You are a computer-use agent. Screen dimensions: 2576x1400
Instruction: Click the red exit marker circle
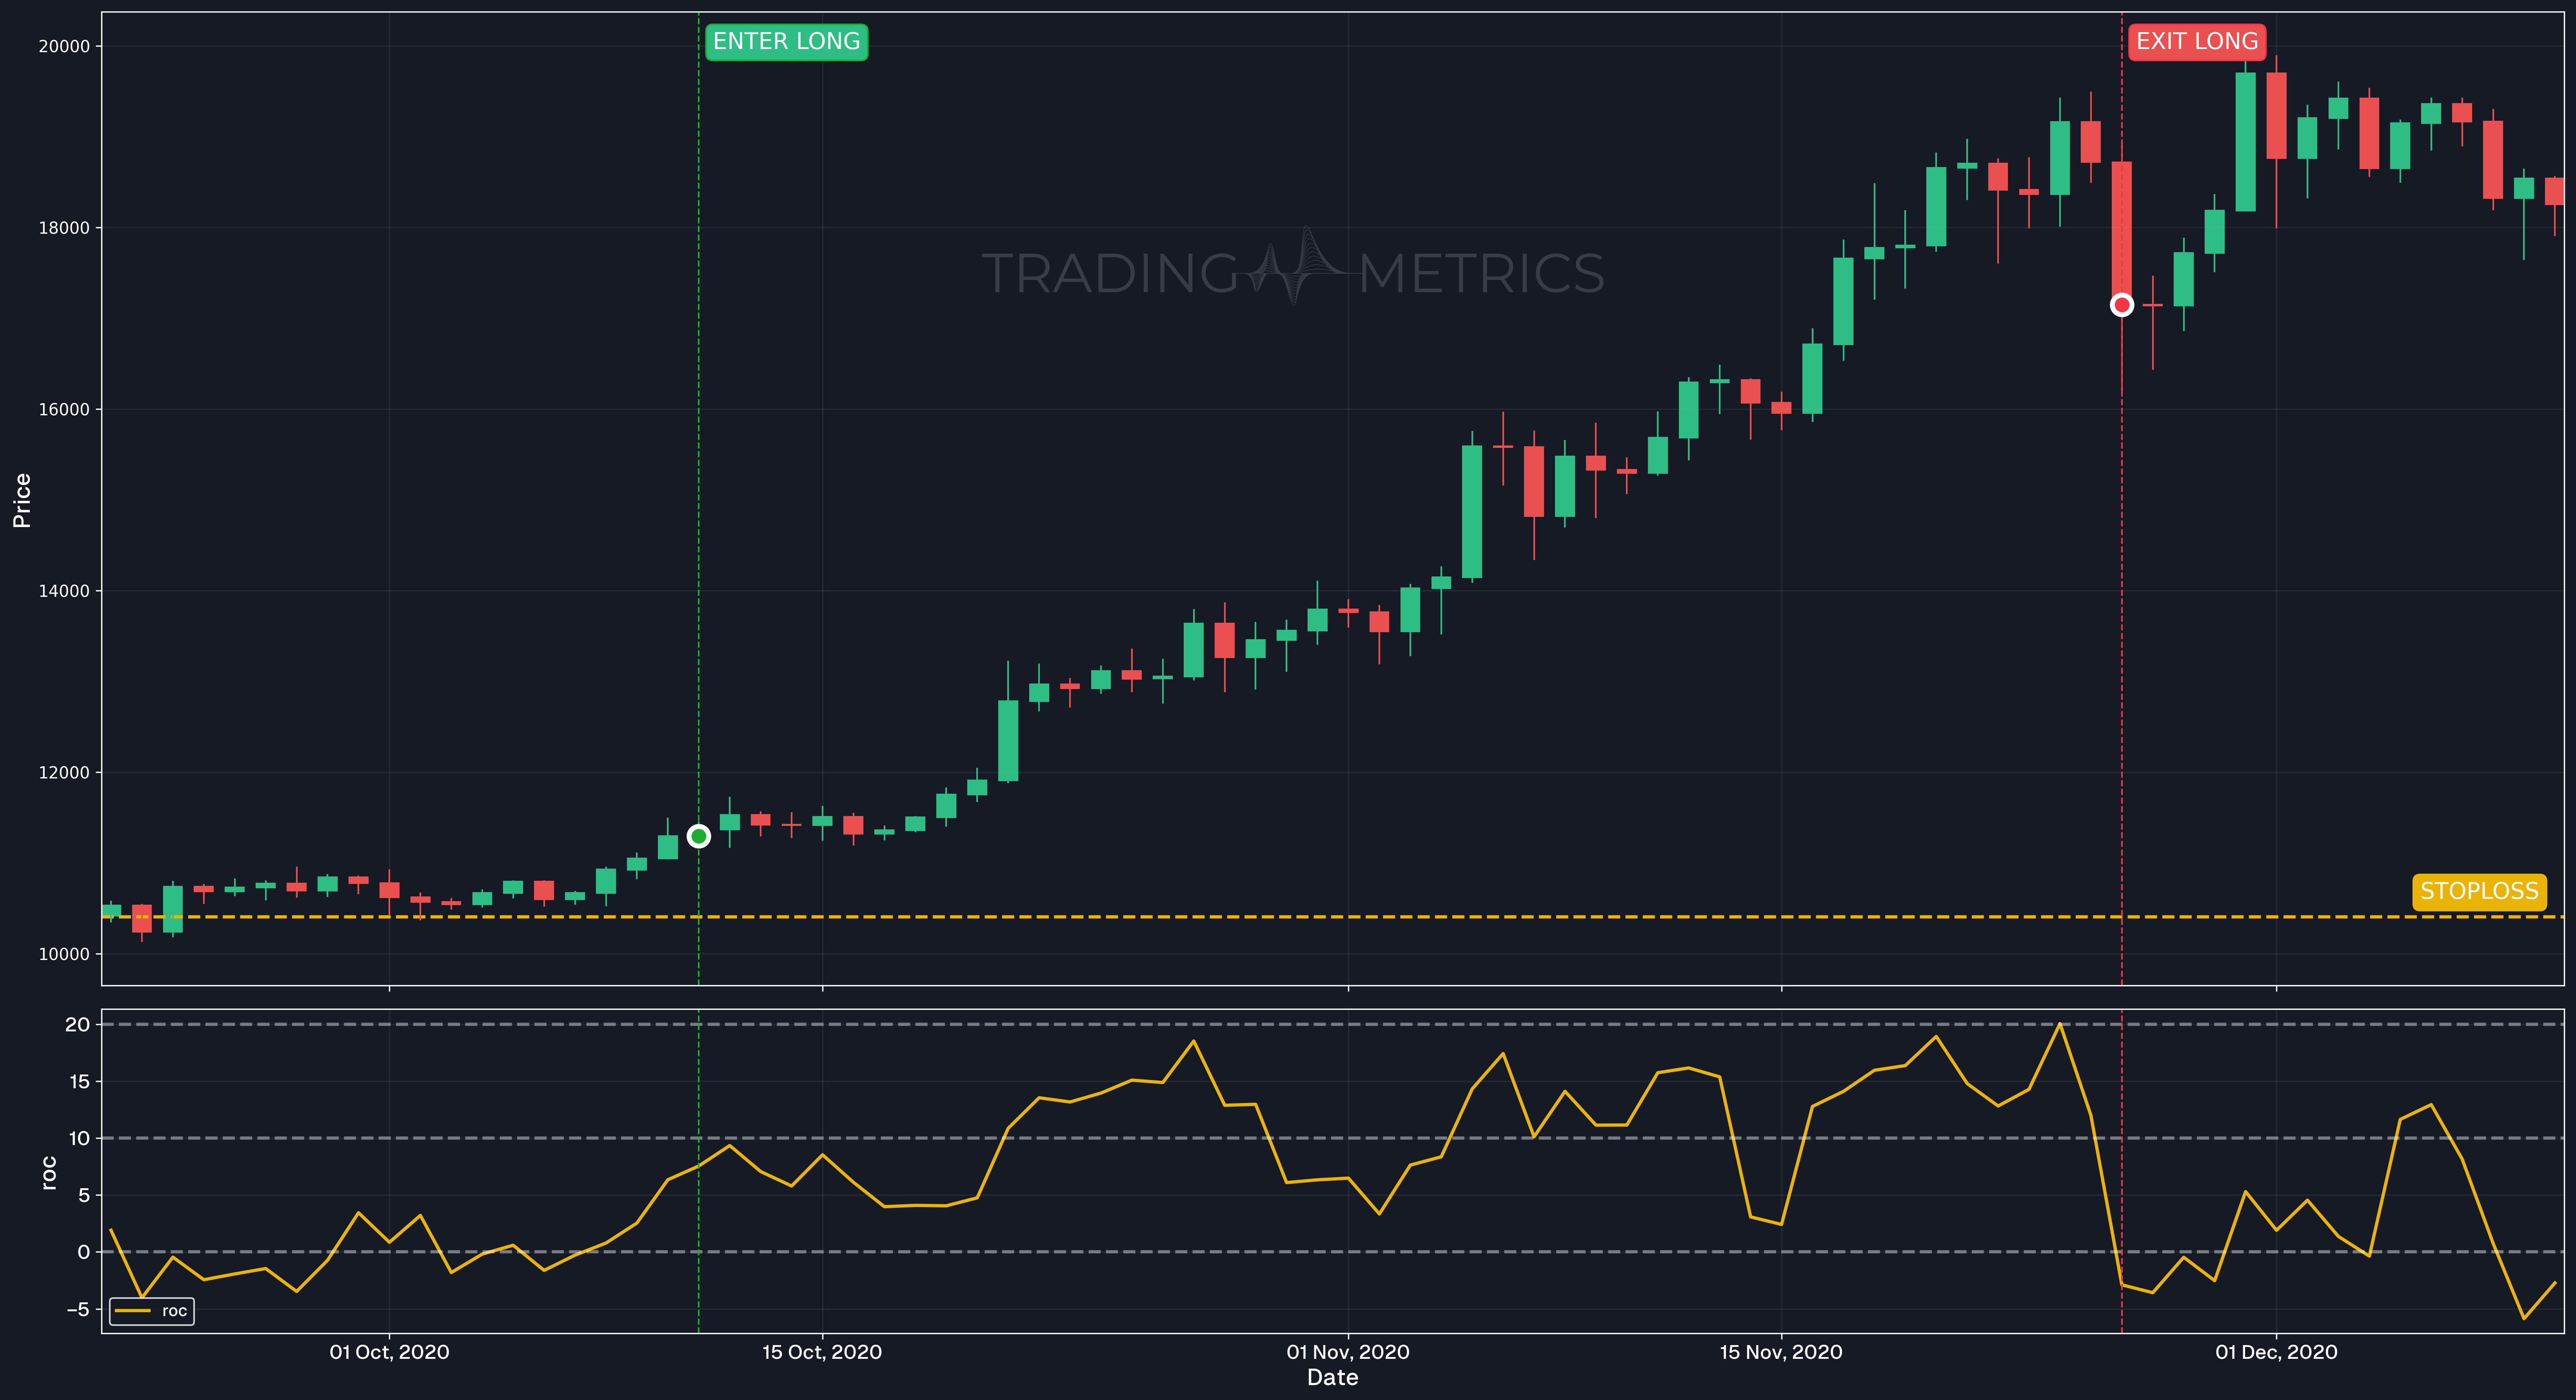tap(2121, 305)
